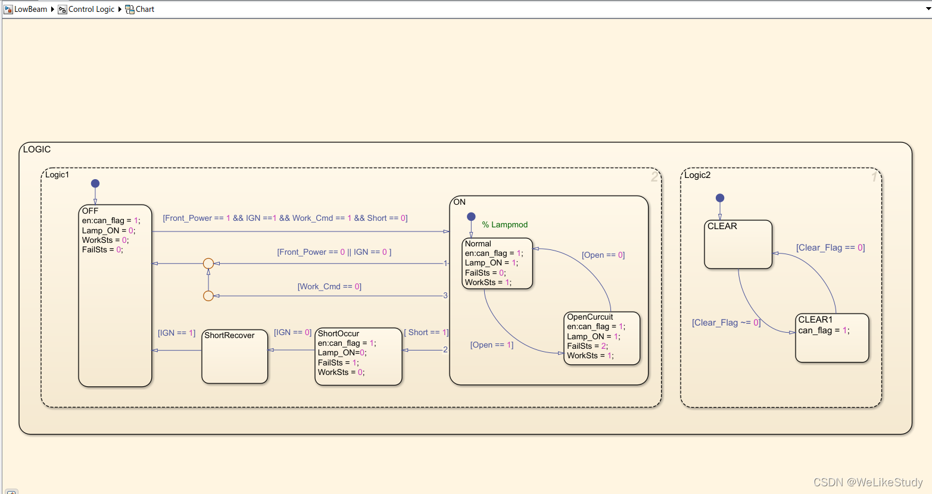Click 'WorkSts = 1;' in Normal state
The height and width of the screenshot is (494, 932).
488,283
